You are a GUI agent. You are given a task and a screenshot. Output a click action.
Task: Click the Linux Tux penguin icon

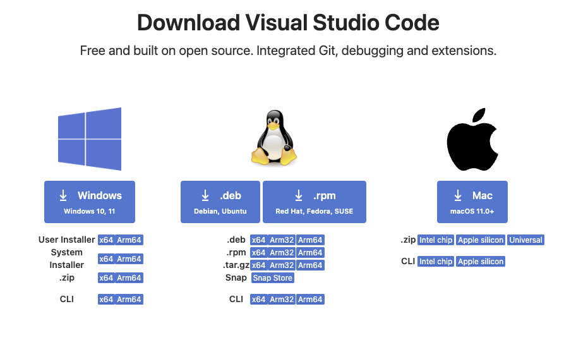273,138
